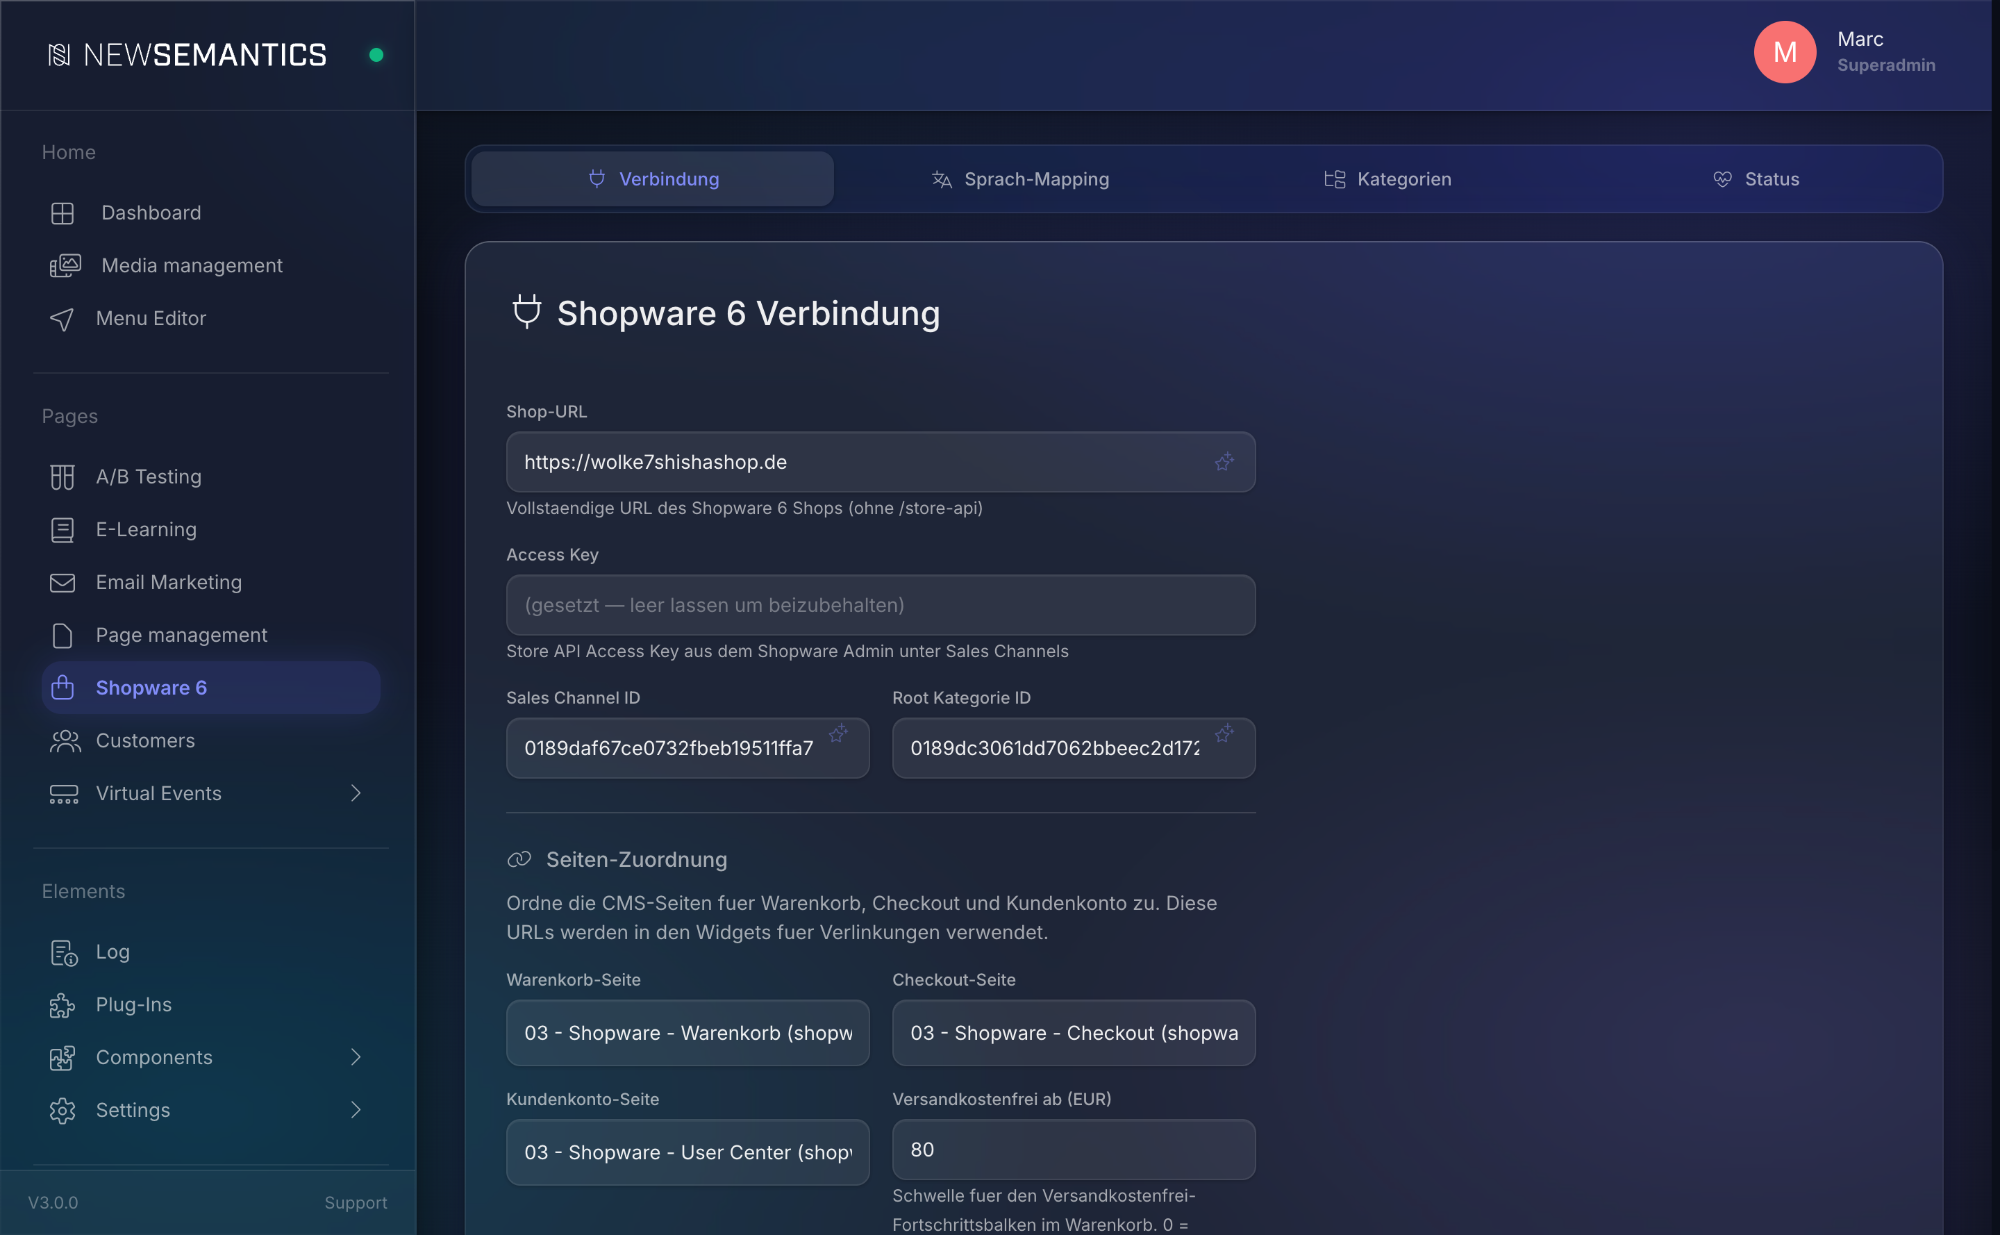Click the Plug-Ins puzzle icon
Image resolution: width=2000 pixels, height=1235 pixels.
tap(62, 1004)
